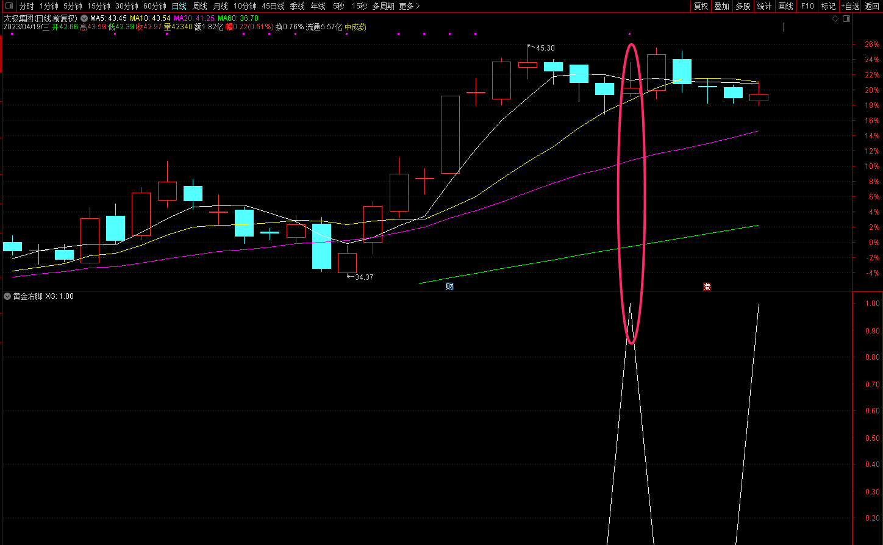This screenshot has height=545, width=883.
Task: Click the diamond icon above the chart
Action: tap(835, 18)
